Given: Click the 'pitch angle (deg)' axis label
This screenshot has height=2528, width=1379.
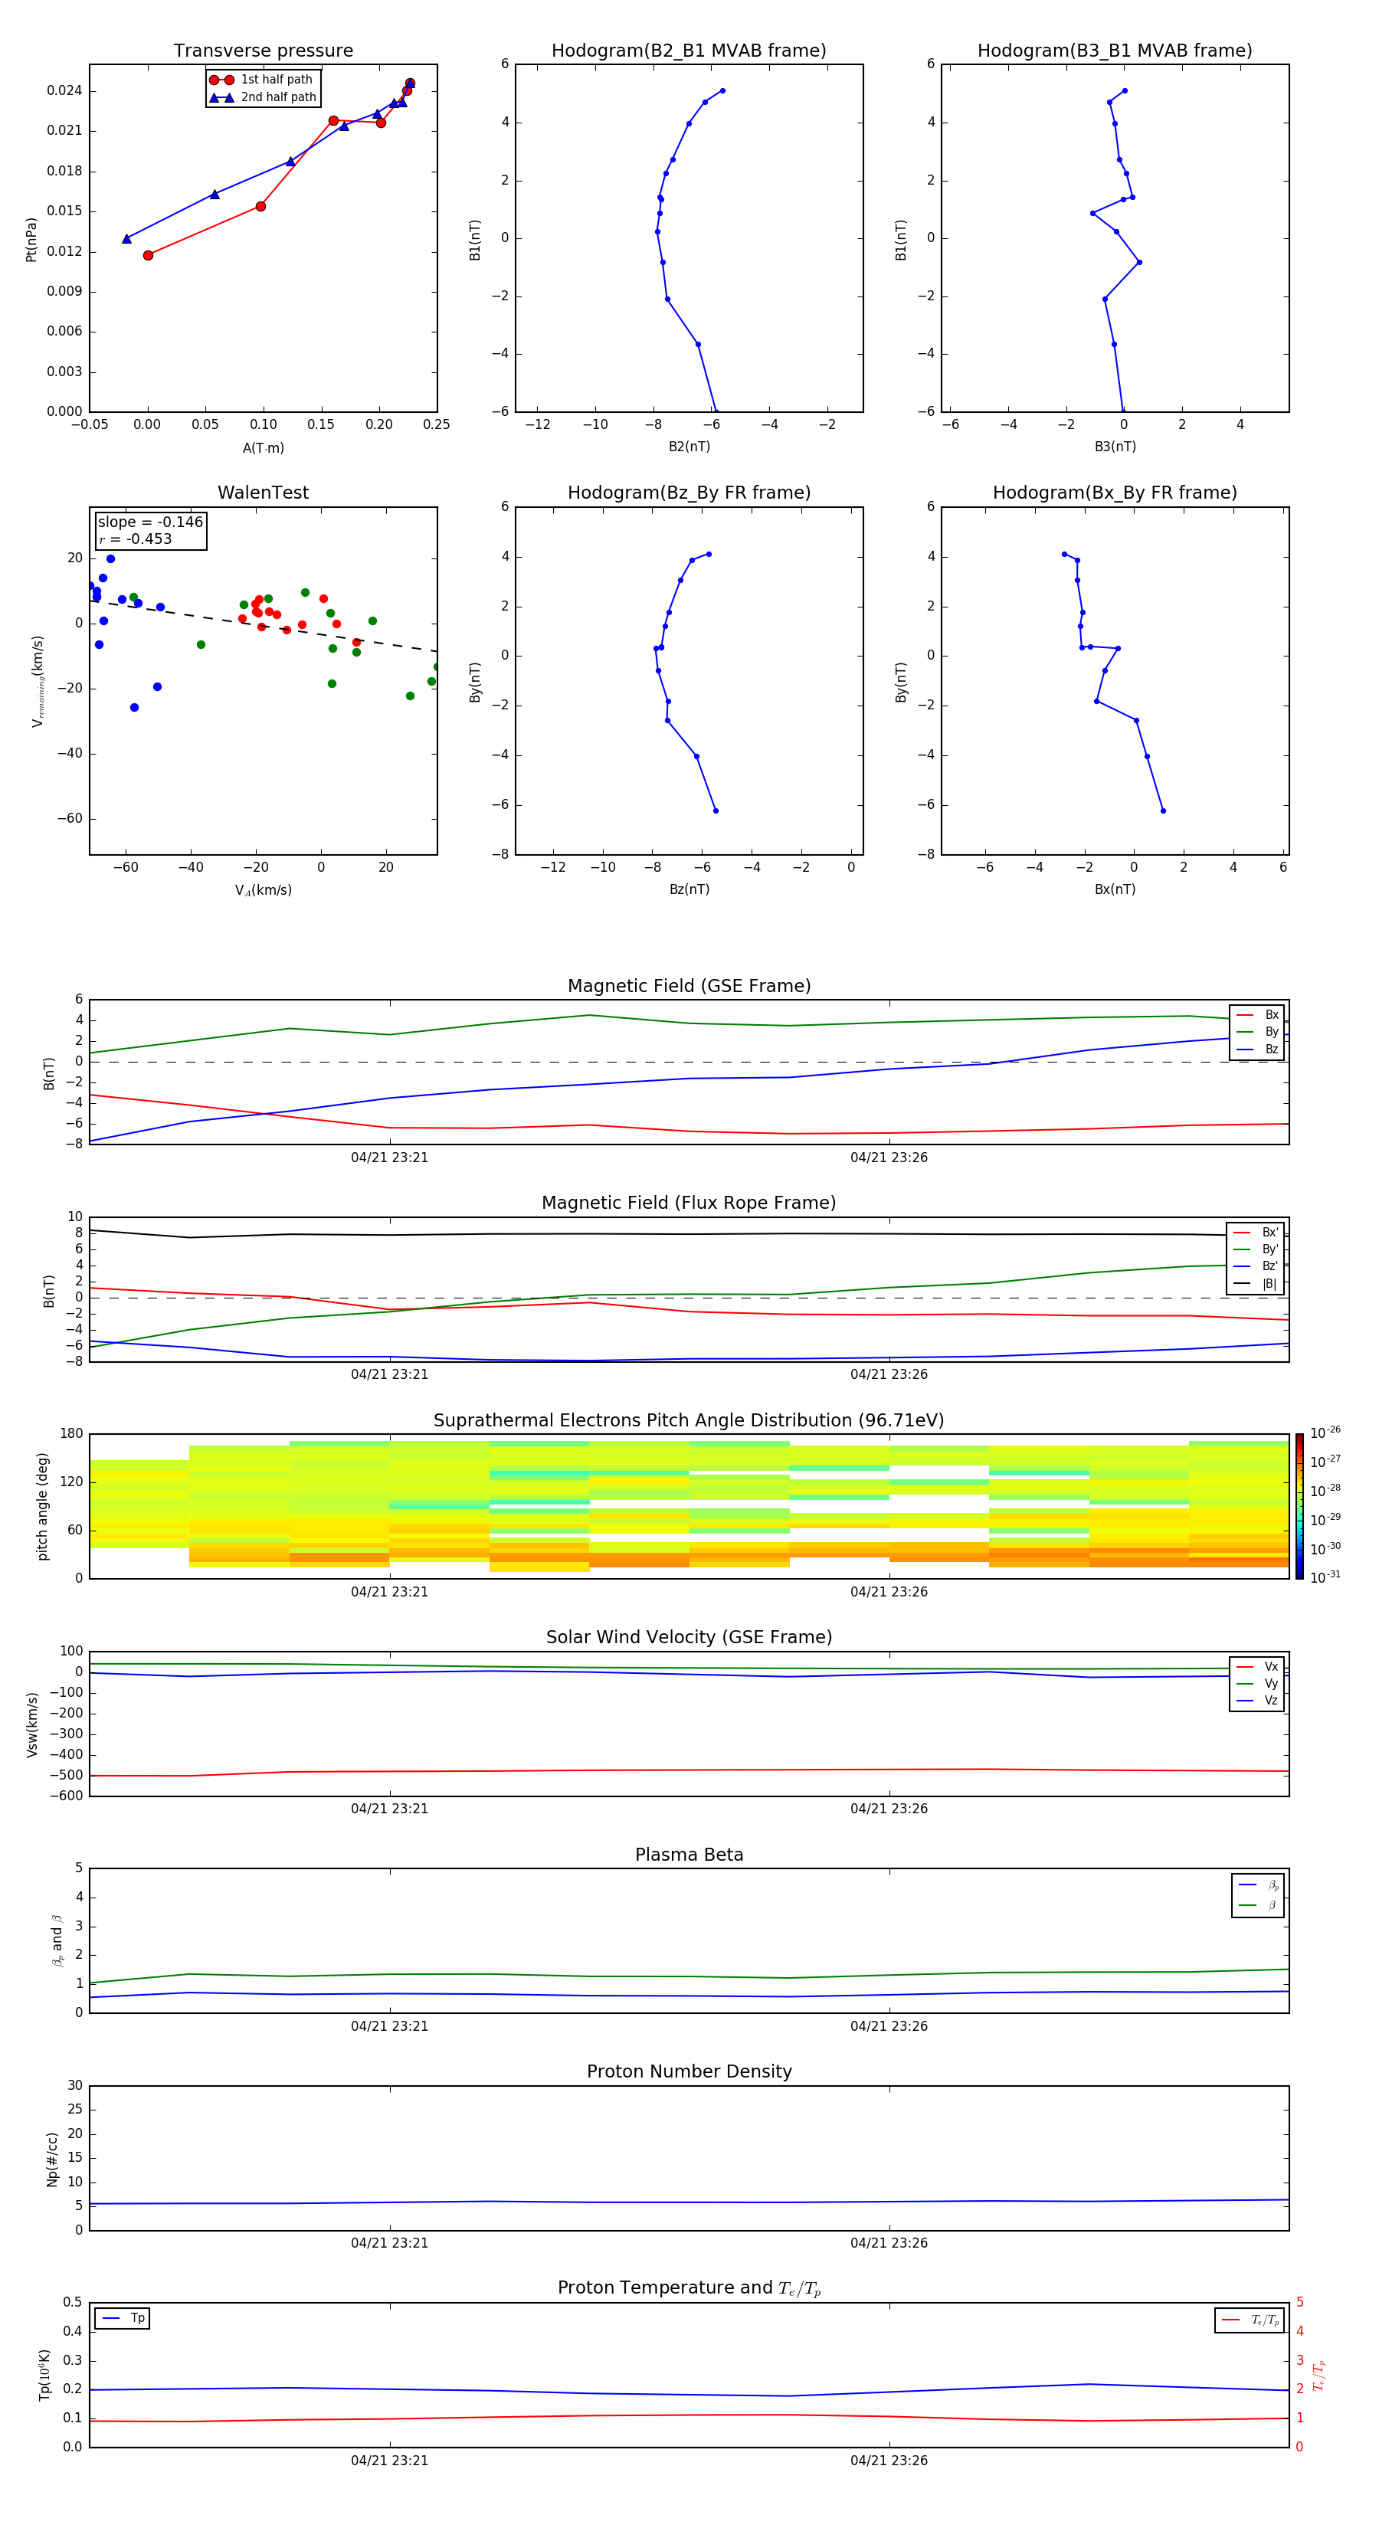Looking at the screenshot, I should tap(42, 1506).
